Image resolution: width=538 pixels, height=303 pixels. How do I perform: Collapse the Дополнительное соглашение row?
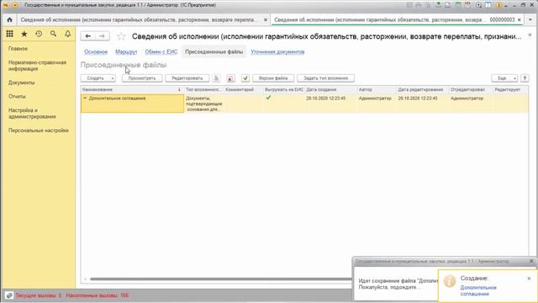(x=85, y=98)
